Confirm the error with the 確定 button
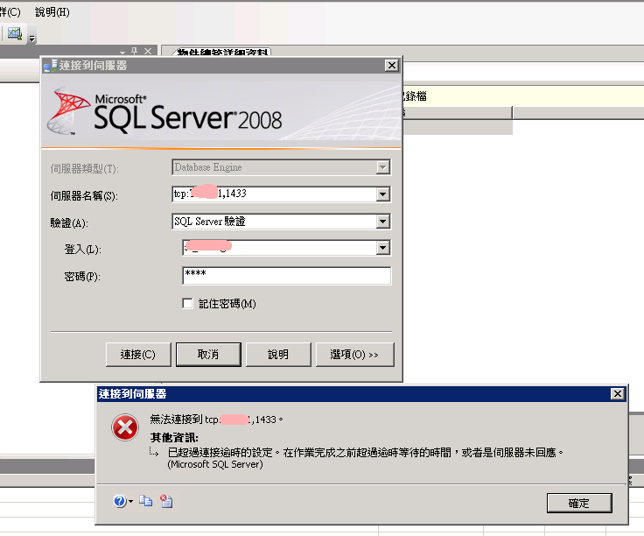 (579, 503)
